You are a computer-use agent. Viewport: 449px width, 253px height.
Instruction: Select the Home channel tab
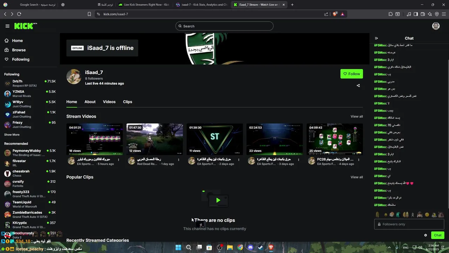72,102
